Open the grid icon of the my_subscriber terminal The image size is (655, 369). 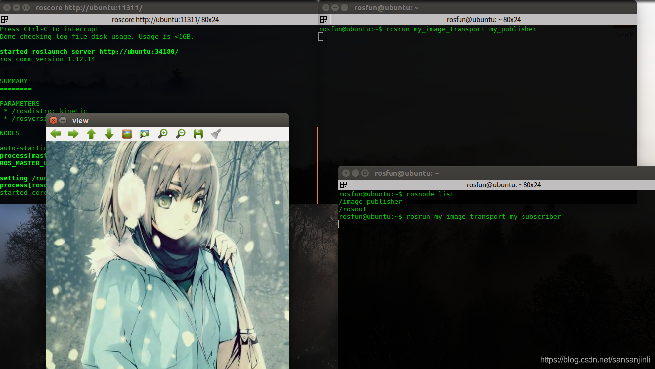[x=343, y=185]
